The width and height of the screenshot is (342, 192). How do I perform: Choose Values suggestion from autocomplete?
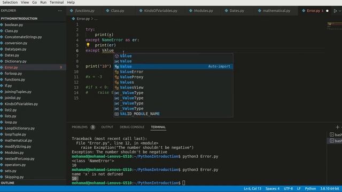173,82
